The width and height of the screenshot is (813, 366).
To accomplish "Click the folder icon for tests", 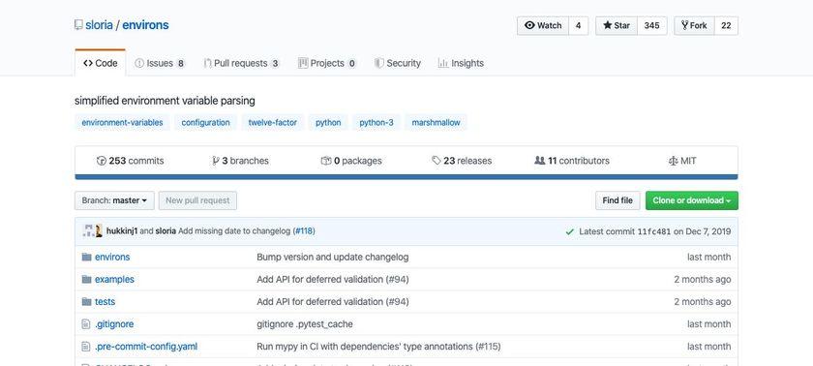I will coord(86,302).
